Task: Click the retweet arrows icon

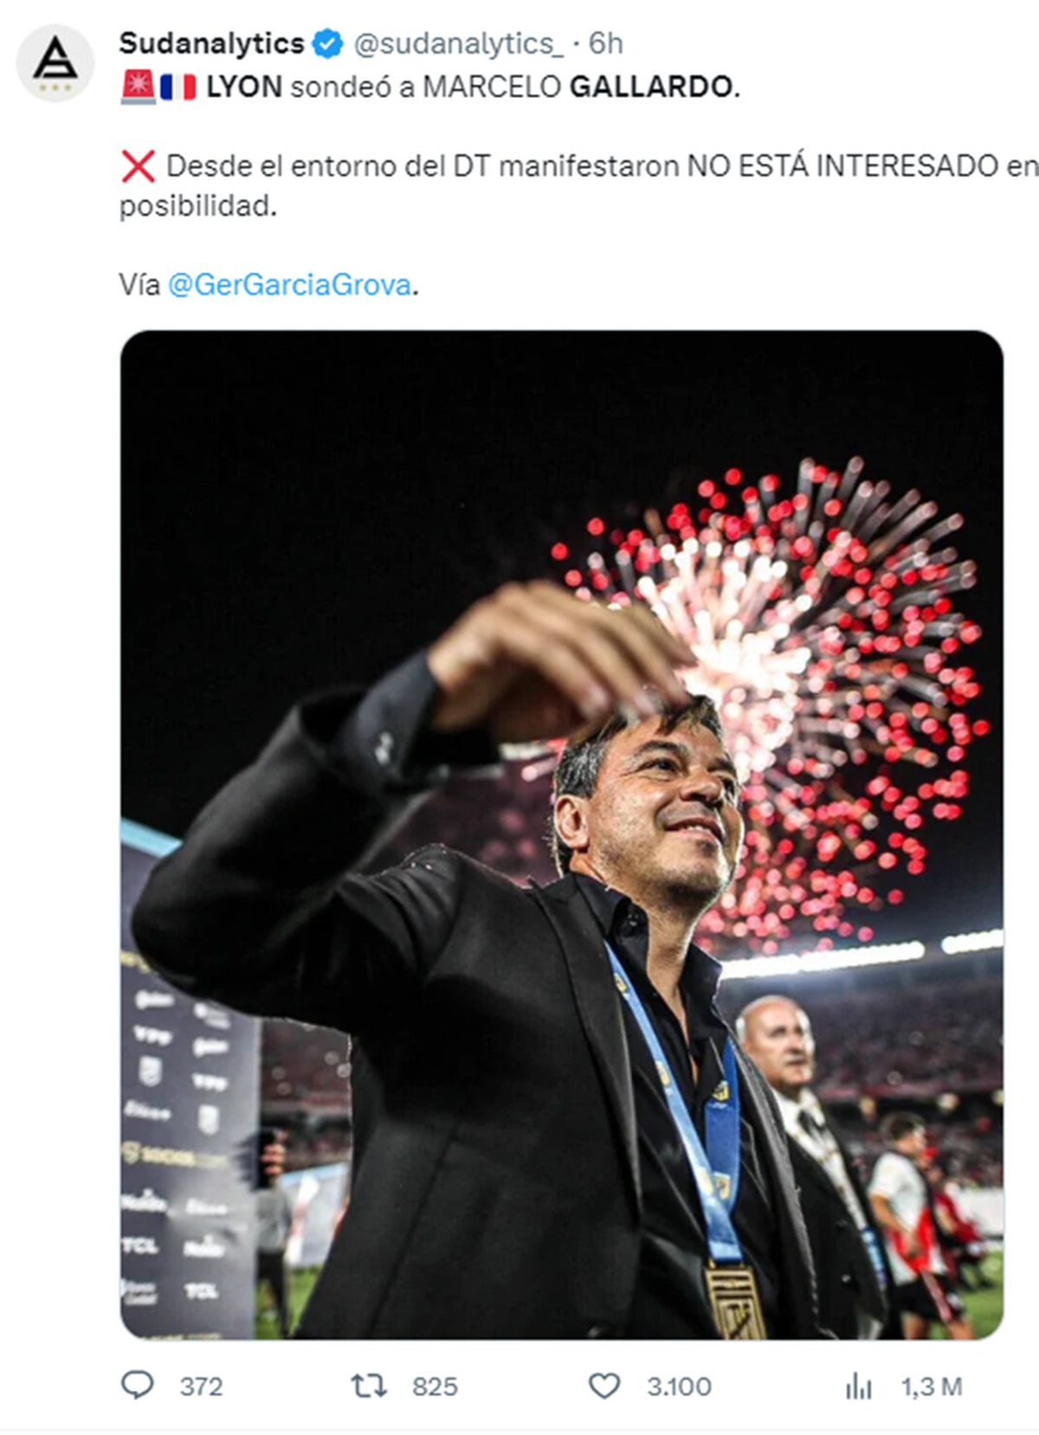Action: point(368,1386)
